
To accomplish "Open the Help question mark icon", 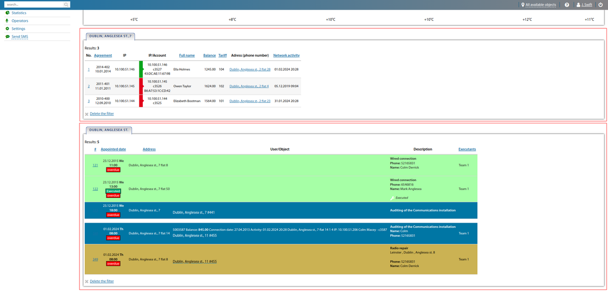I will [566, 5].
